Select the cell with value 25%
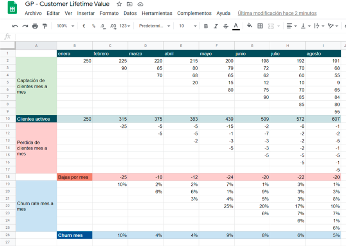346x246 pixels. pos(216,206)
